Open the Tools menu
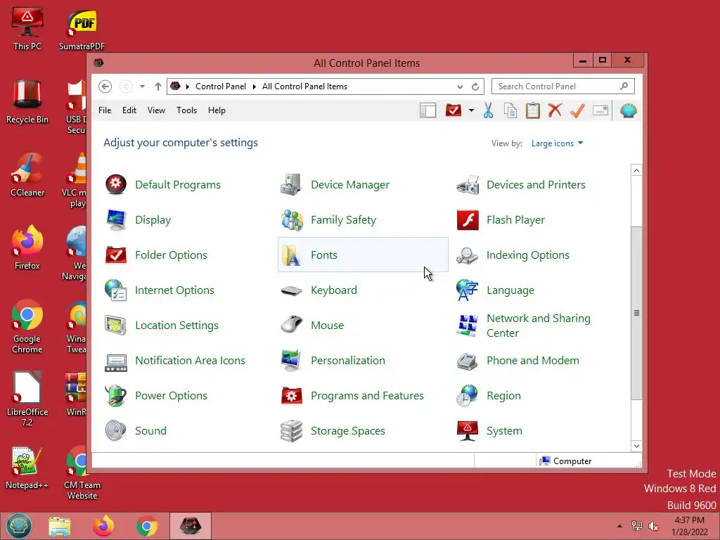This screenshot has width=720, height=540. 186,110
